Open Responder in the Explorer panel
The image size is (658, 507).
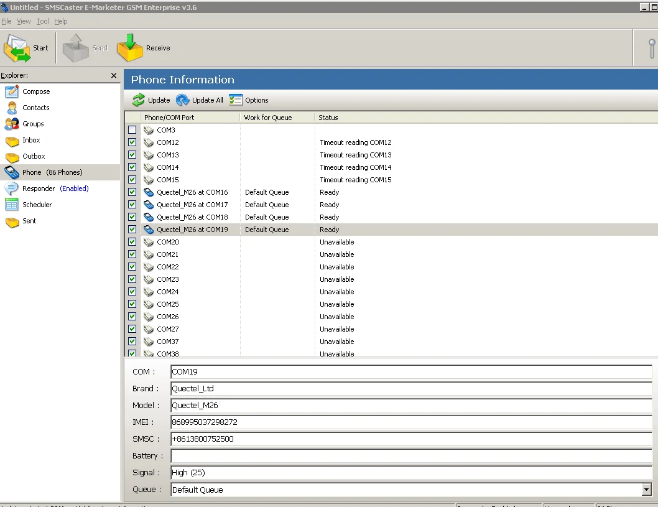39,188
